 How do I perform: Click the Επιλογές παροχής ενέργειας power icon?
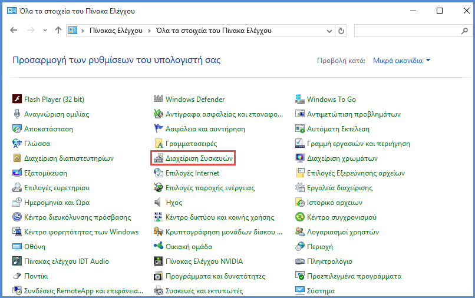(158, 187)
